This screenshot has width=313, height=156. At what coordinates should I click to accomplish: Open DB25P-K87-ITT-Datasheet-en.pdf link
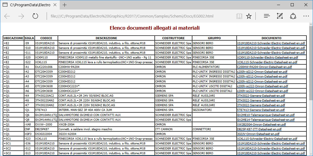pyautogui.click(x=259, y=129)
